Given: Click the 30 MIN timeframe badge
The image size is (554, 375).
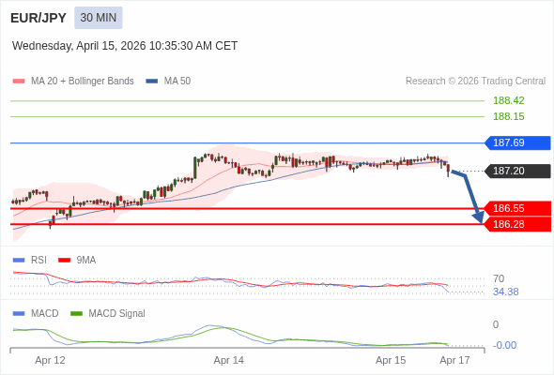Looking at the screenshot, I should [99, 18].
